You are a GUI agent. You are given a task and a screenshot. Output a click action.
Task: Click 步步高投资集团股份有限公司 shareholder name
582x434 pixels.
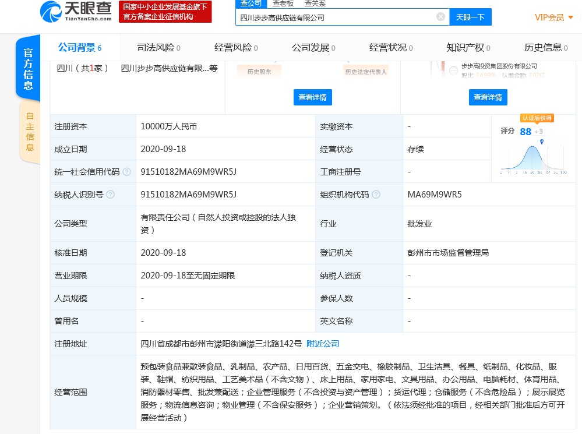[x=499, y=66]
